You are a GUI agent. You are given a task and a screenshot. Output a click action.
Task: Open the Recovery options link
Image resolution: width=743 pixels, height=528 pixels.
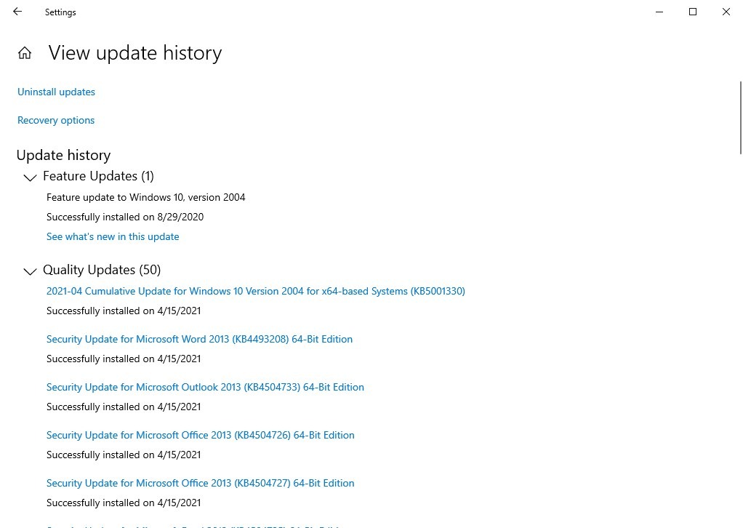coord(56,120)
